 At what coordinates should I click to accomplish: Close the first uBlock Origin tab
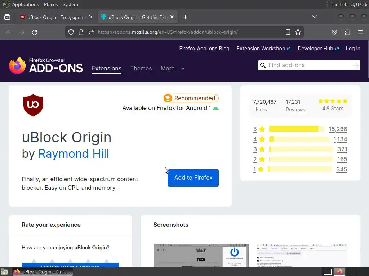[91, 17]
